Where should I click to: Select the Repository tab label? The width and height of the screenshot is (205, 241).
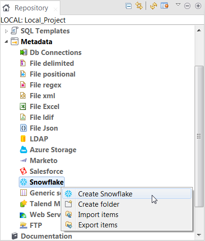pyautogui.click(x=31, y=8)
